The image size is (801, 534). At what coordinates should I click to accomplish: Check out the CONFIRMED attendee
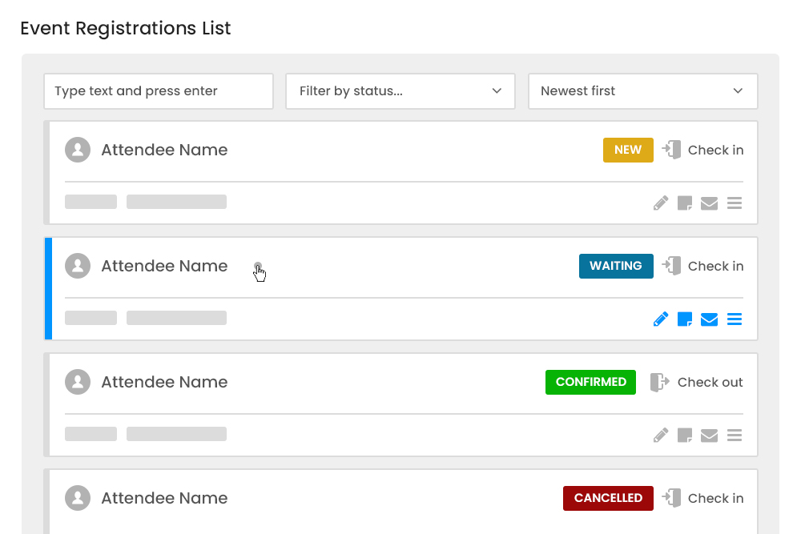[x=697, y=382]
